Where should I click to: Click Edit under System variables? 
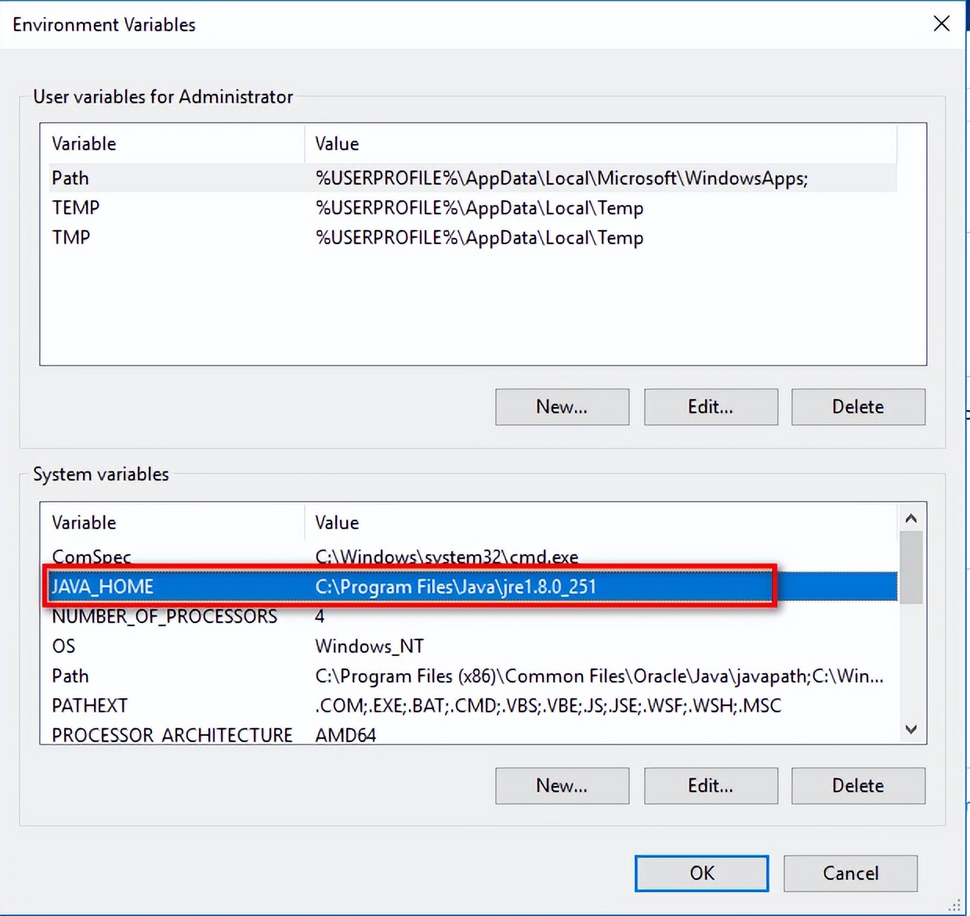(x=711, y=785)
